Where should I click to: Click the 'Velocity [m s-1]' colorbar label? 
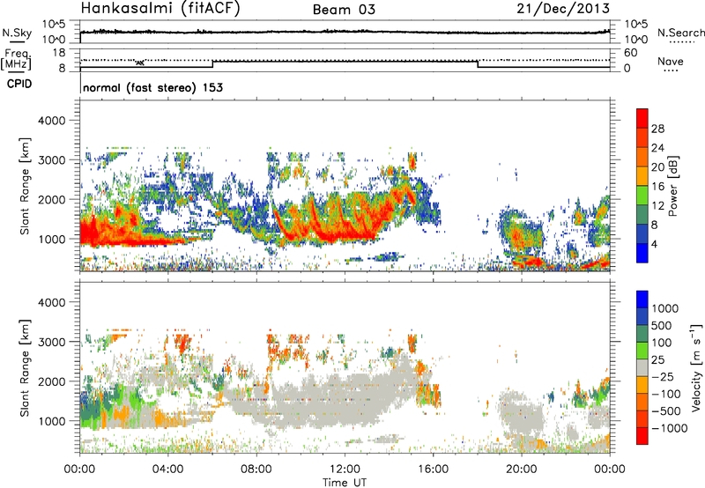[x=696, y=367]
